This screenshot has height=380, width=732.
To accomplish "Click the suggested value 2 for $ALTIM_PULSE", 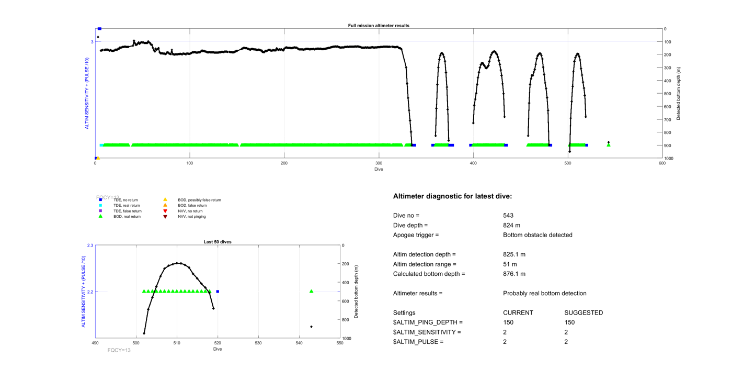I will click(x=566, y=342).
